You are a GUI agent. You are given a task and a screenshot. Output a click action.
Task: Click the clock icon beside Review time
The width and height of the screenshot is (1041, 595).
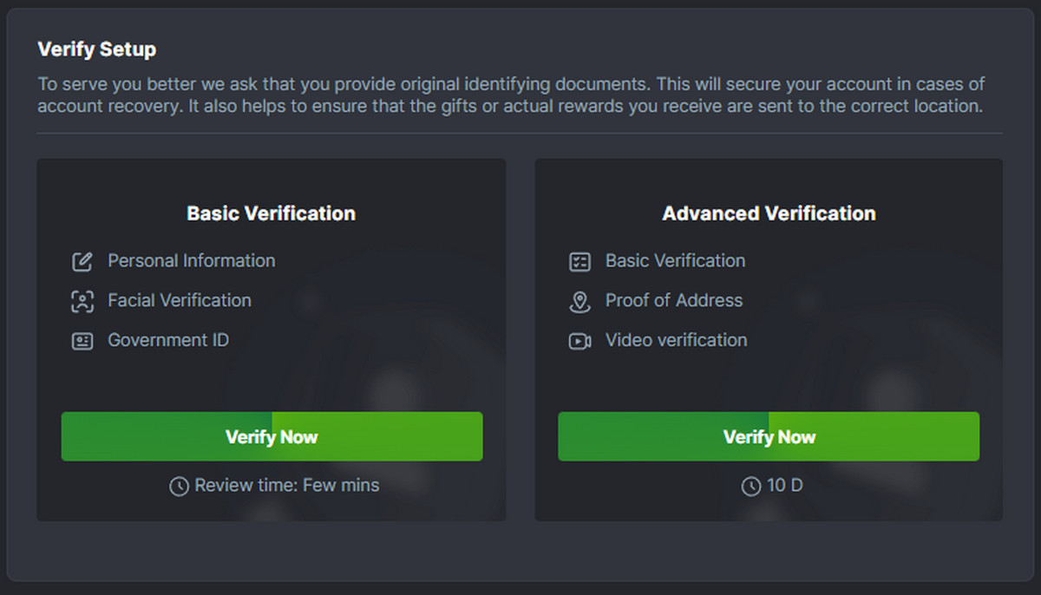[179, 486]
